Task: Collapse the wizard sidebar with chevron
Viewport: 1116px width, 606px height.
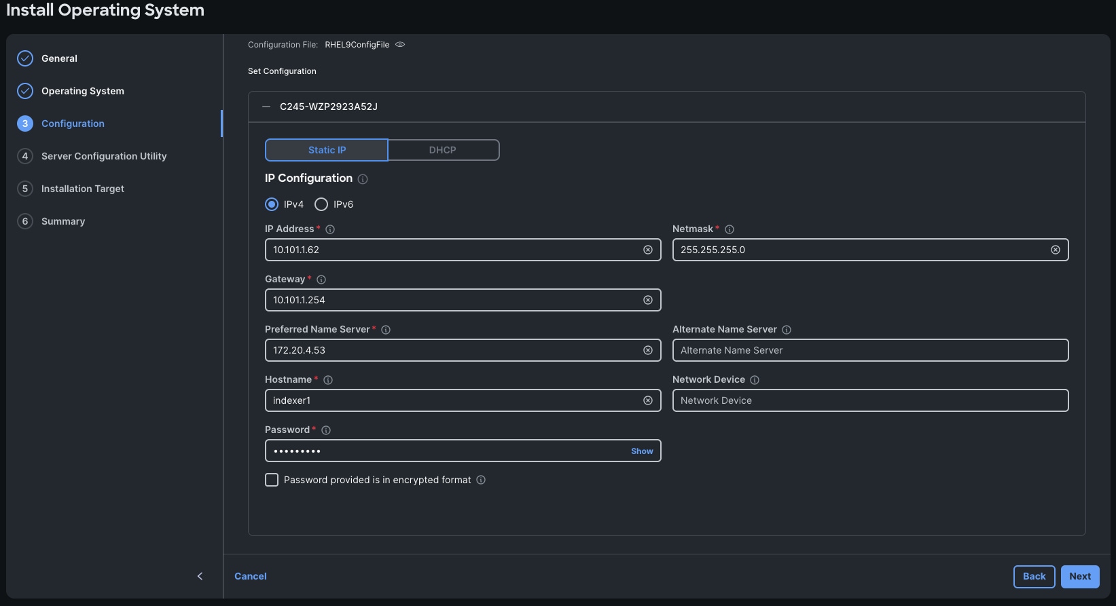Action: point(200,576)
